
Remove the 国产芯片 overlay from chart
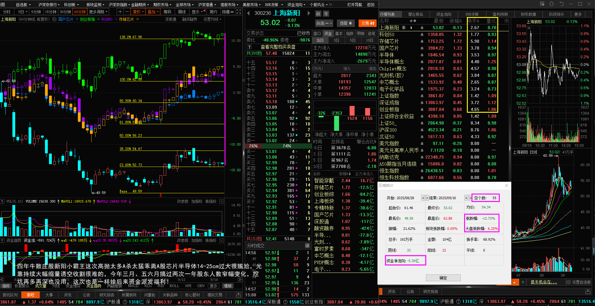click(77, 19)
